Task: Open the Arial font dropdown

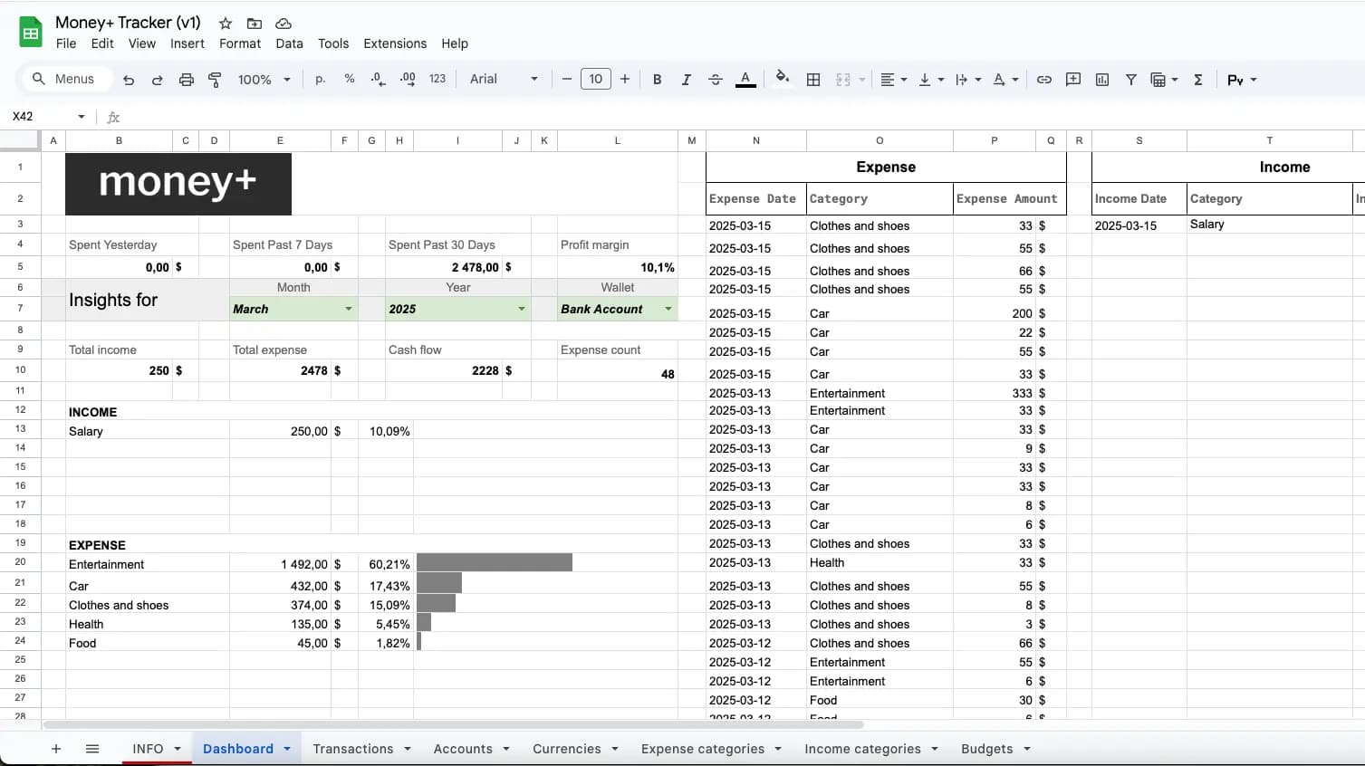Action: coord(504,80)
